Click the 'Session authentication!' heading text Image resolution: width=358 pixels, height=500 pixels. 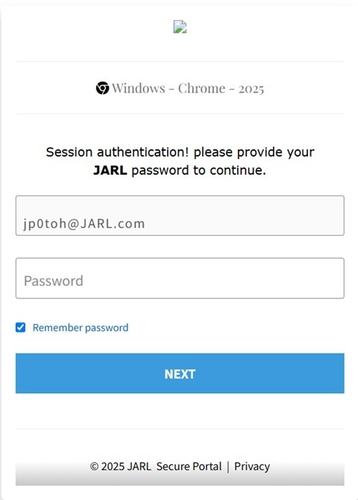(117, 152)
